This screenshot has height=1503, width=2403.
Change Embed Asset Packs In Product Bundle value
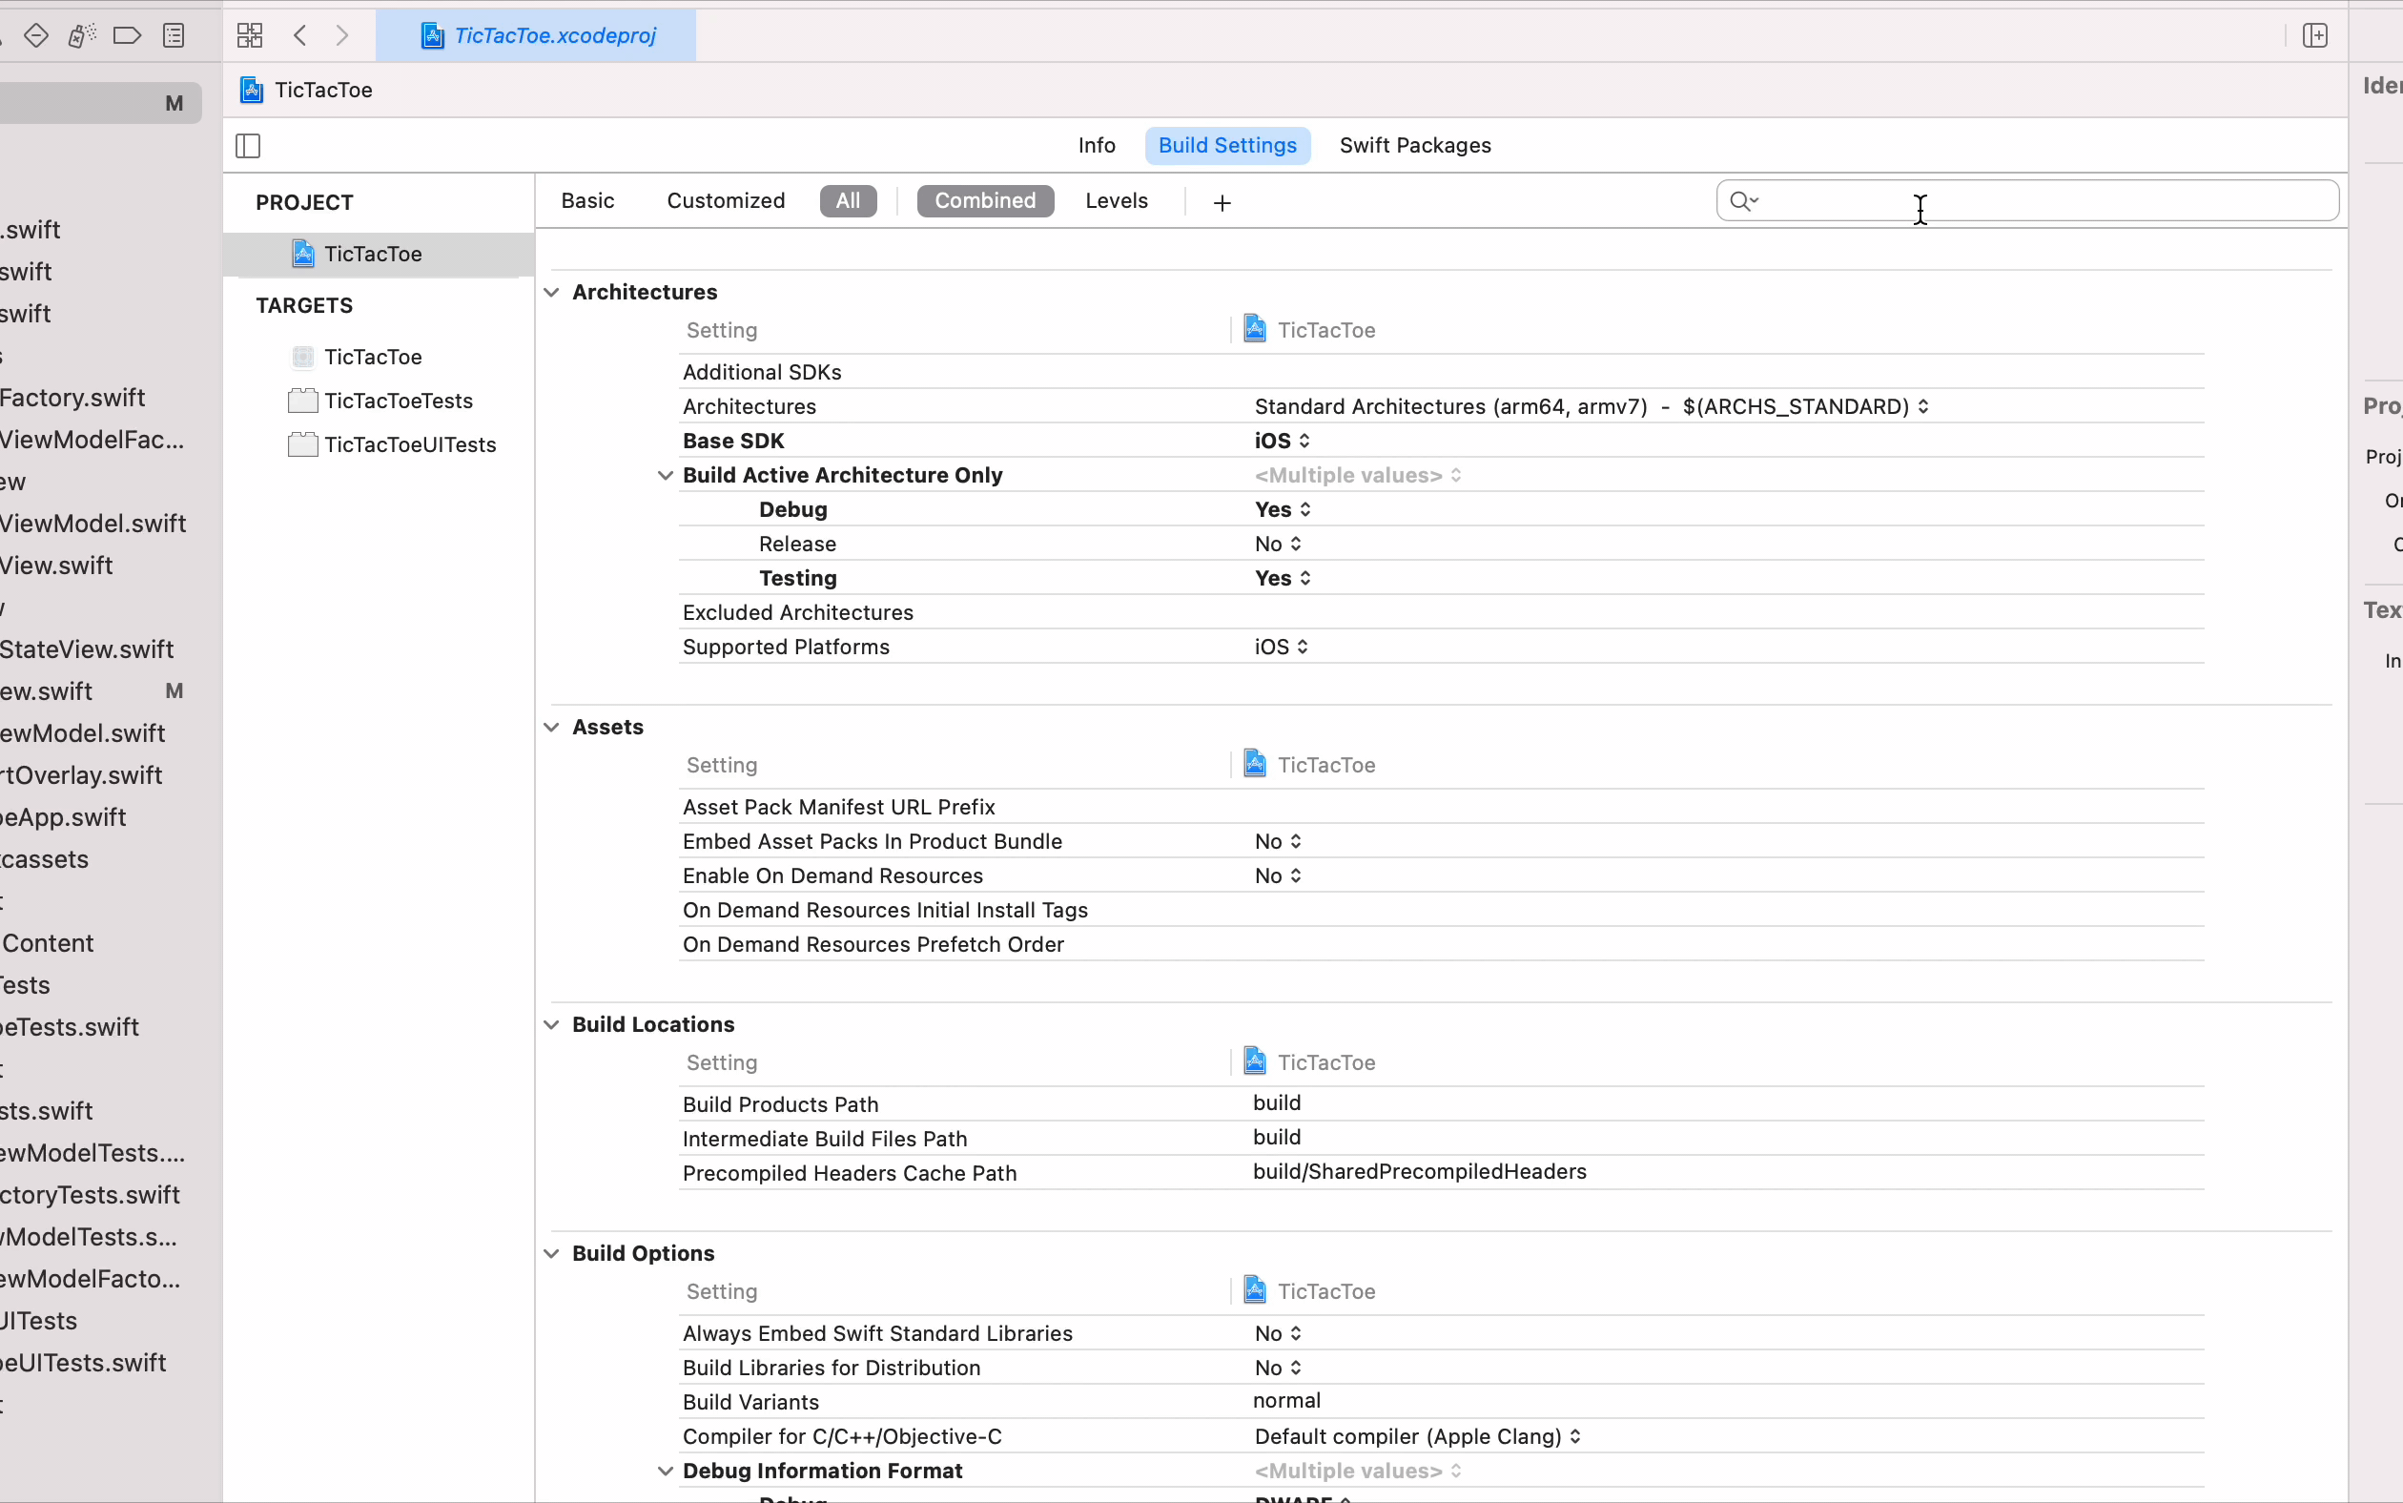click(x=1278, y=842)
